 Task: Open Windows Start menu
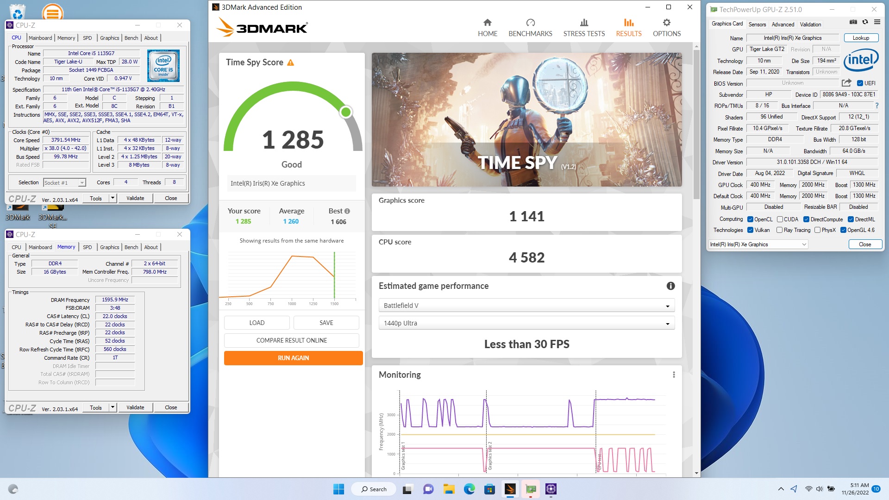point(338,489)
